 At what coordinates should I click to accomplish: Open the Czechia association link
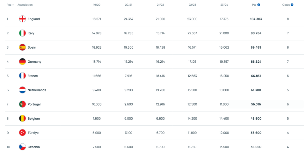click(34, 147)
